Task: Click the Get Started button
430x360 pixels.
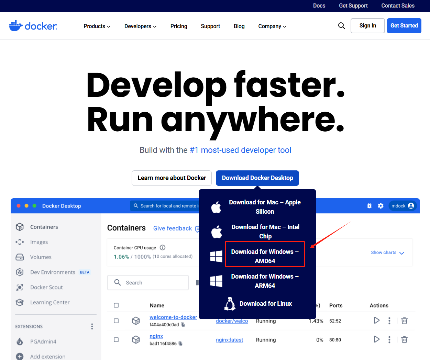Action: tap(404, 26)
